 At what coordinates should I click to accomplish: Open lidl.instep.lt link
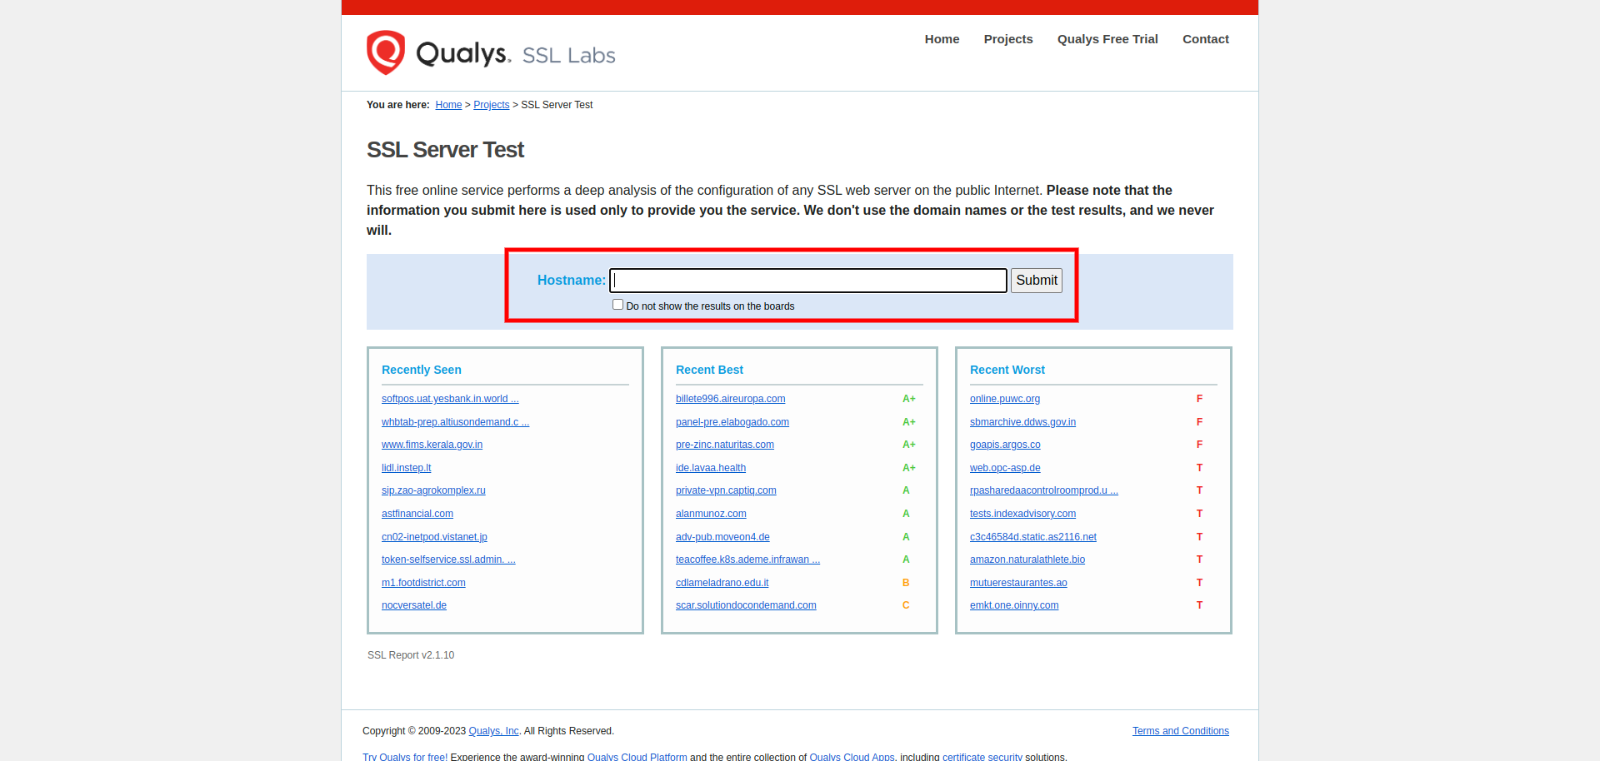(x=406, y=468)
